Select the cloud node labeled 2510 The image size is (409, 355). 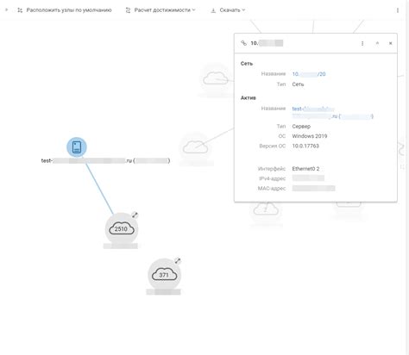pyautogui.click(x=122, y=229)
